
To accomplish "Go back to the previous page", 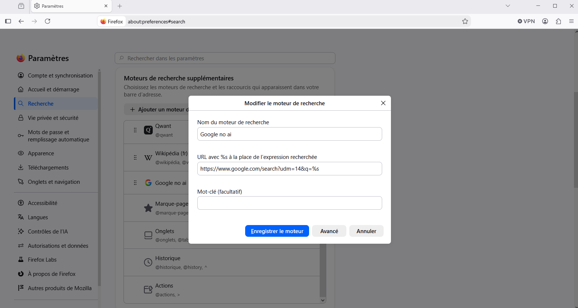I will [x=21, y=22].
